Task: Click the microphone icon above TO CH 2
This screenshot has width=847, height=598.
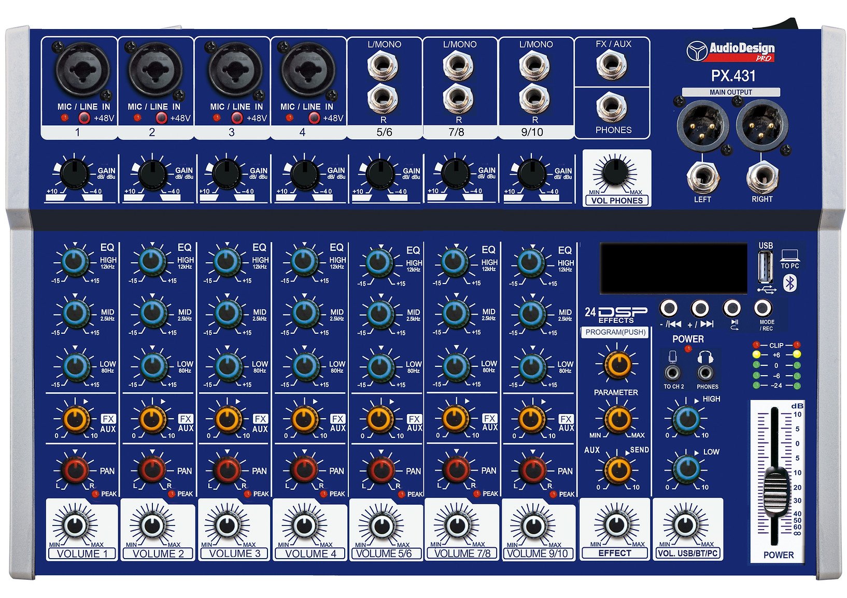Action: [x=673, y=357]
